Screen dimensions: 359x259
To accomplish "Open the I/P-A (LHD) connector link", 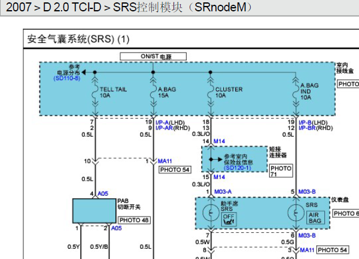I will 162,123.
